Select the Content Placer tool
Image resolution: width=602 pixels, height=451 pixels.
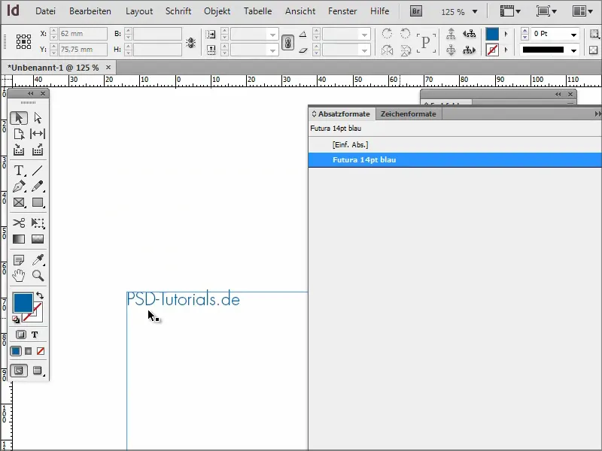[38, 150]
